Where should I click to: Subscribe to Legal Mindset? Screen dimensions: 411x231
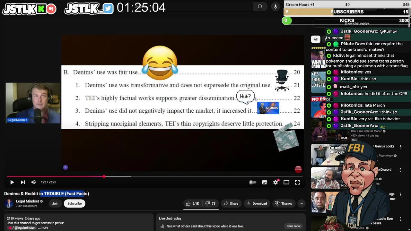coord(74,203)
